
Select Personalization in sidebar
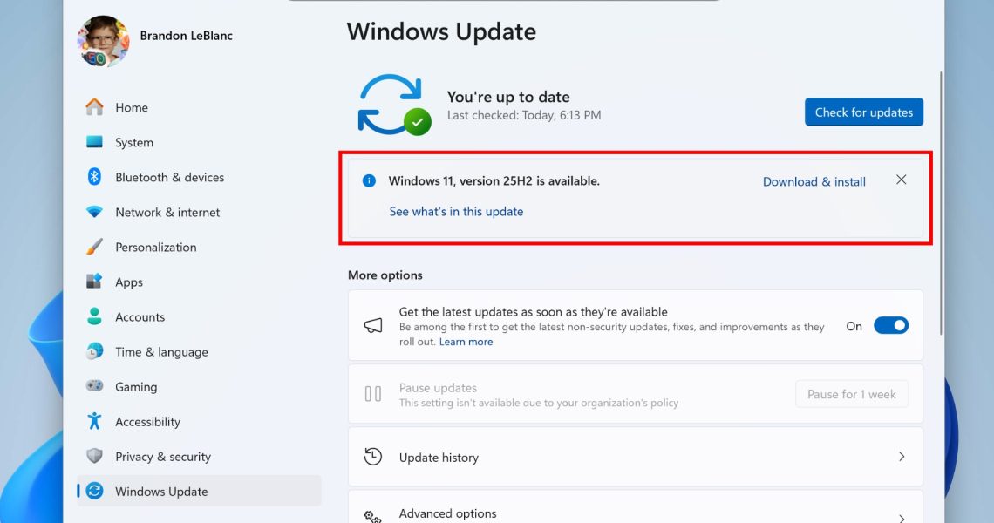click(199, 247)
